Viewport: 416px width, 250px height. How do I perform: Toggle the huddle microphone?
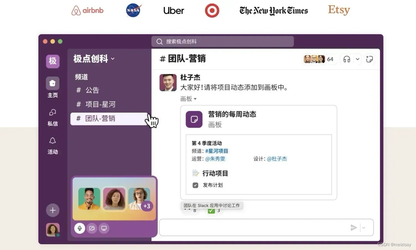[80, 228]
